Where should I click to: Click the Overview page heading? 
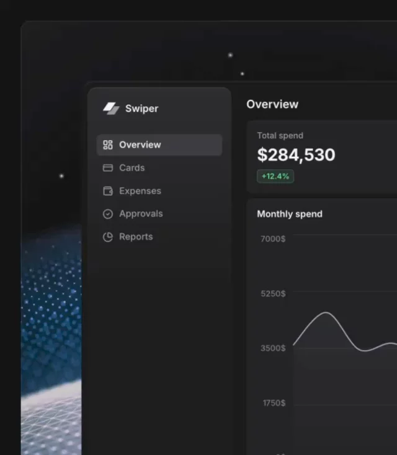pos(272,104)
